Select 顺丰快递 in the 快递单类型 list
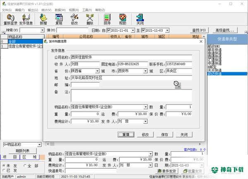 pyautogui.click(x=215, y=49)
